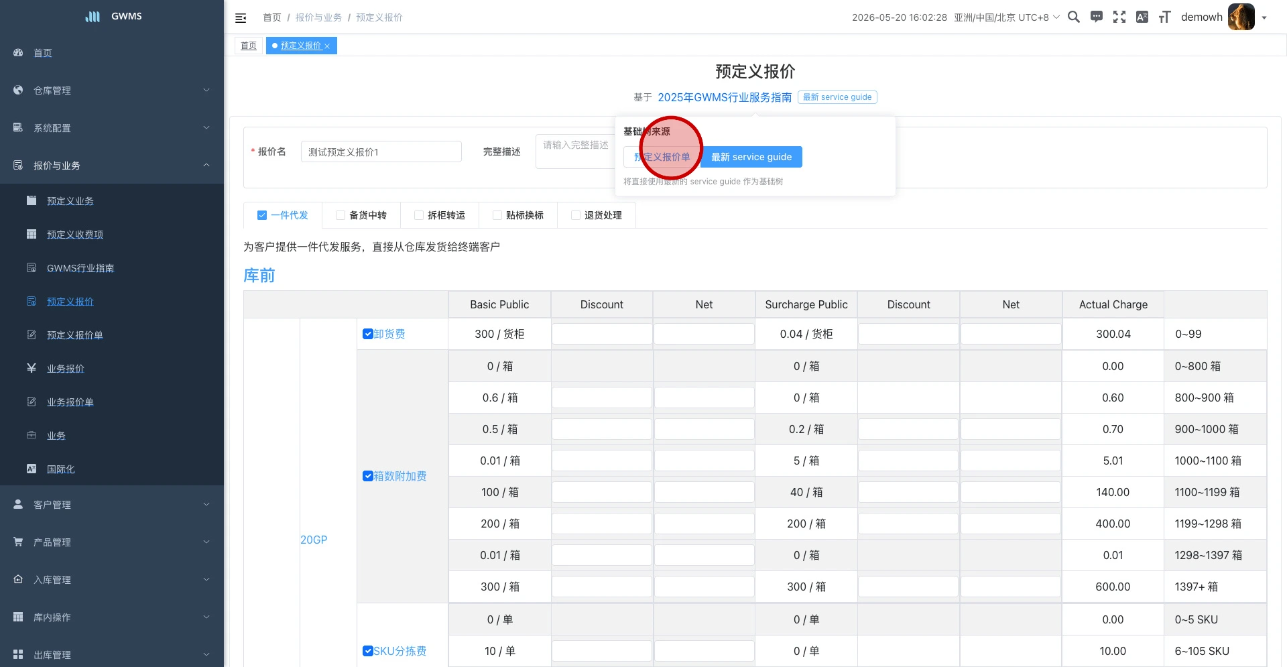
Task: Check the 拆柜转运 checkbox
Action: tap(419, 215)
